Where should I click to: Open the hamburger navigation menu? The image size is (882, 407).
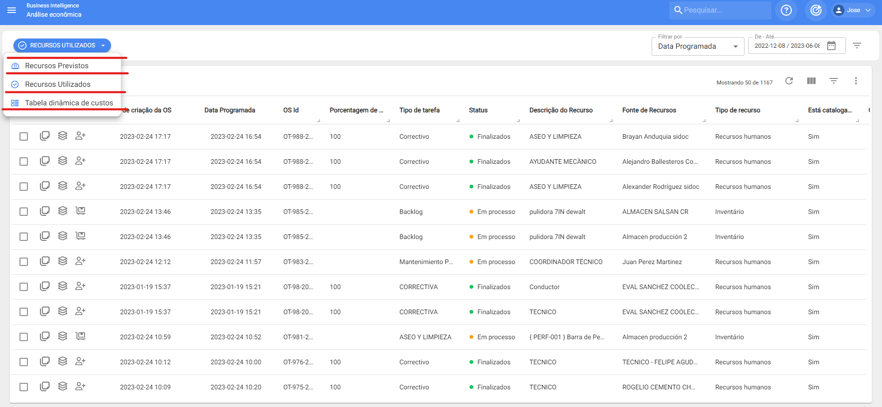tap(12, 10)
